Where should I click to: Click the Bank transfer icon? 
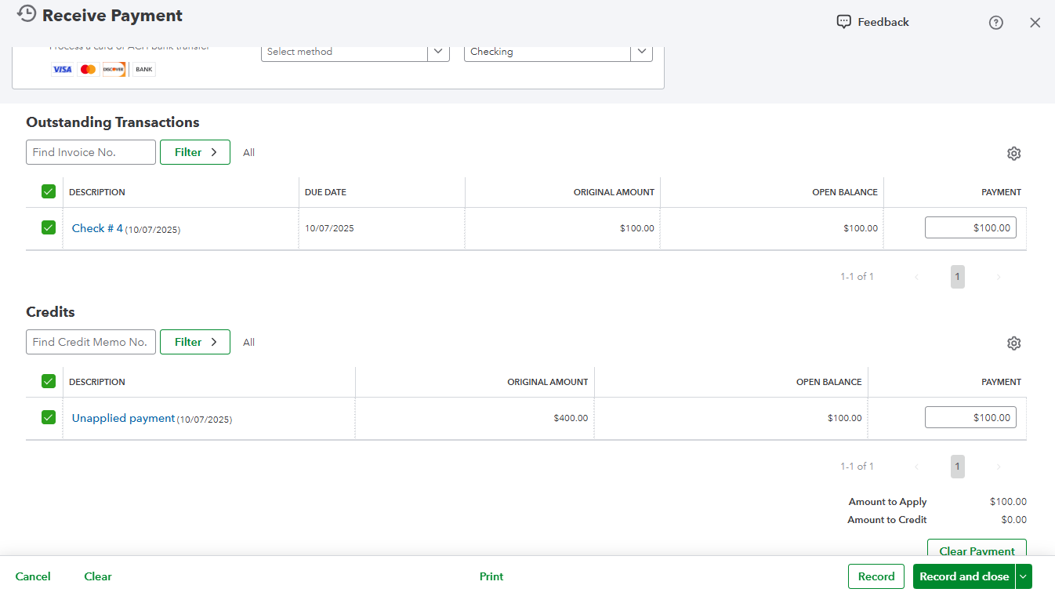point(143,69)
